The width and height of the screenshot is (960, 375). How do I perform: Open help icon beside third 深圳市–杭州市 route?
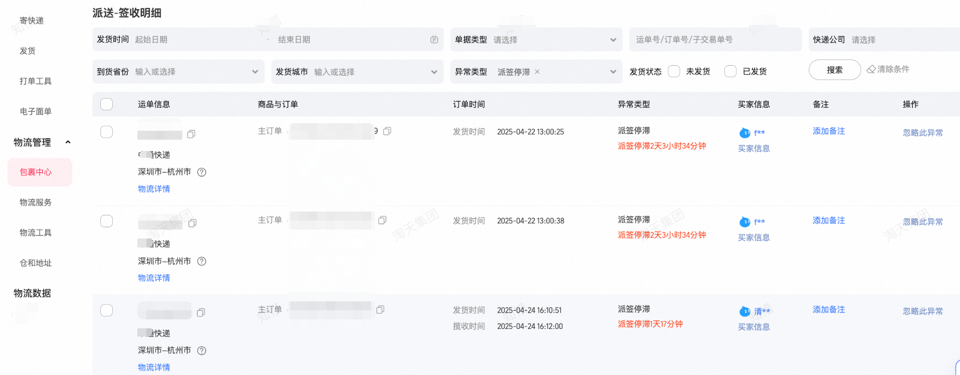click(x=202, y=351)
